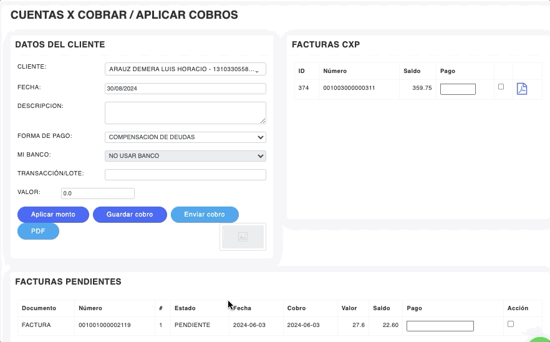
Task: Click the VALOR amount field
Action: point(98,193)
